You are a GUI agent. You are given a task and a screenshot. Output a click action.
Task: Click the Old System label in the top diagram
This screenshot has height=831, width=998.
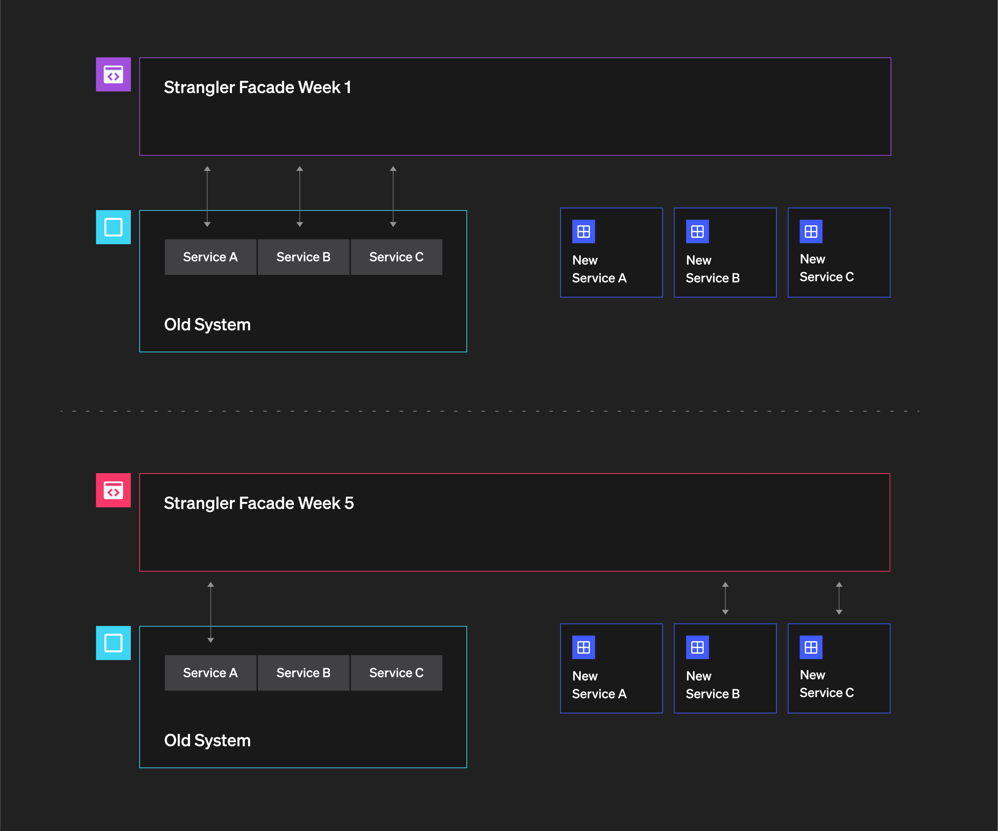(x=207, y=325)
